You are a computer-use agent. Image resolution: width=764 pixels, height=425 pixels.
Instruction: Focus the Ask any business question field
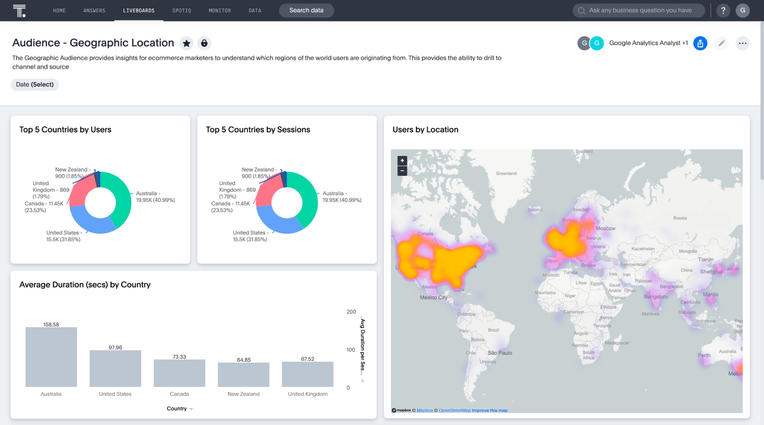pyautogui.click(x=639, y=10)
